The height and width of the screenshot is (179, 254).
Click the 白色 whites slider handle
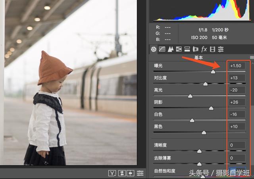pyautogui.click(x=192, y=120)
